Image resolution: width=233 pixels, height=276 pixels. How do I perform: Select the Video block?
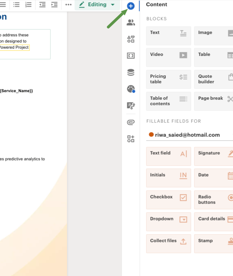(169, 58)
